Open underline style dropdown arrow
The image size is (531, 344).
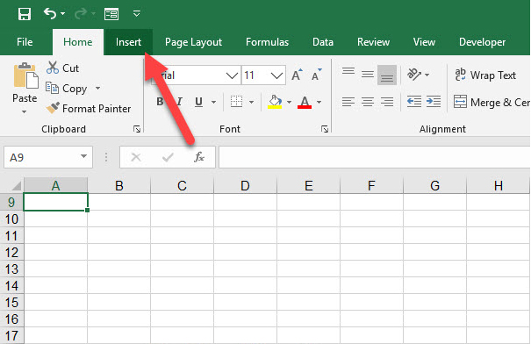(213, 102)
